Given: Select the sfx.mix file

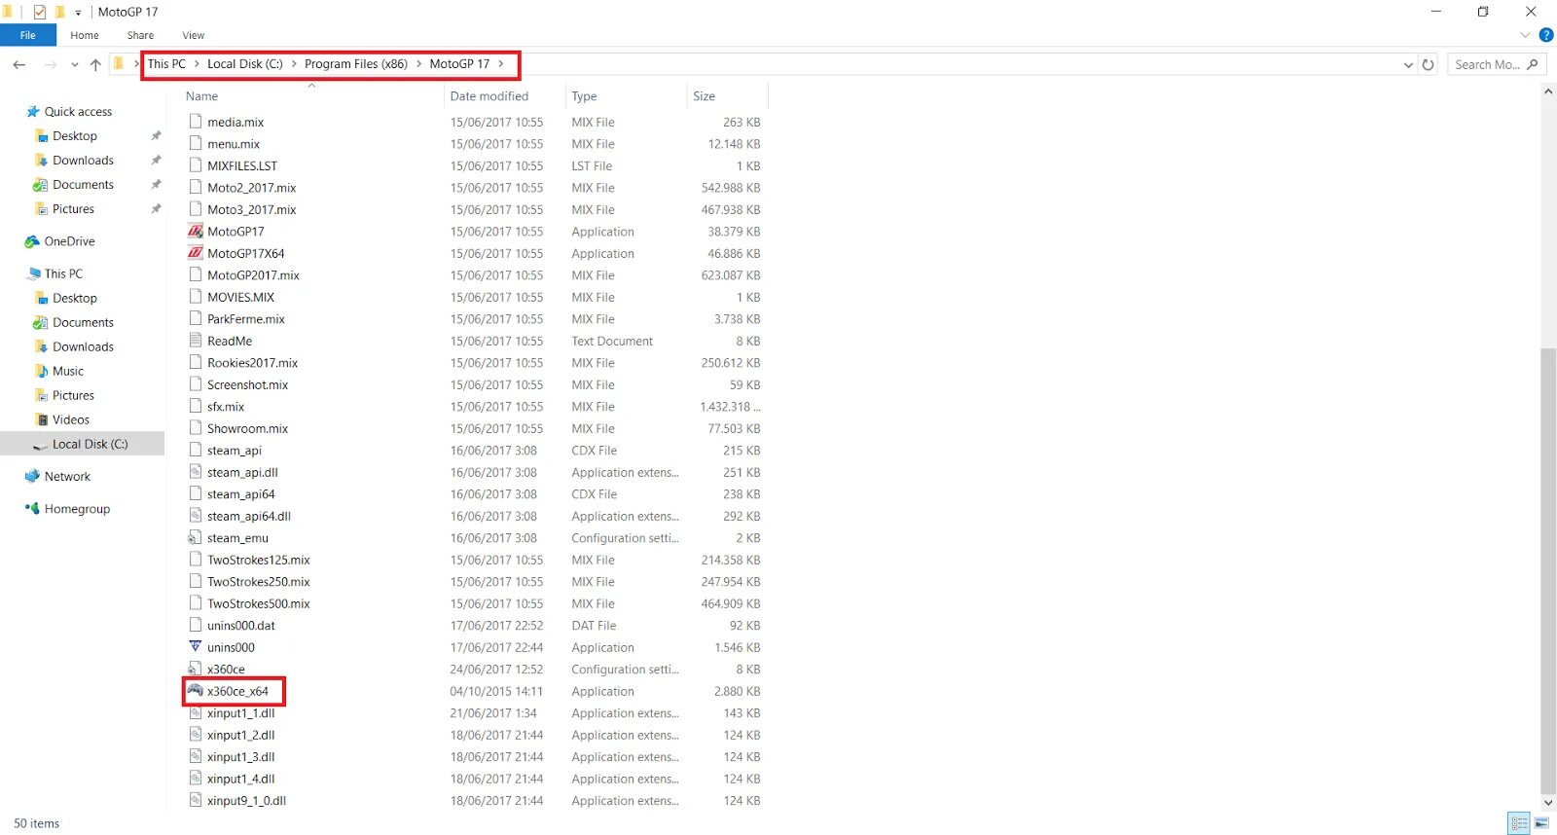Looking at the screenshot, I should coord(225,407).
